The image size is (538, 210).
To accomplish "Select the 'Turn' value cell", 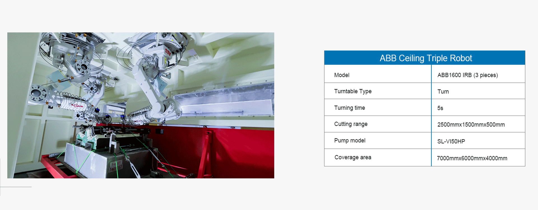I will point(478,91).
